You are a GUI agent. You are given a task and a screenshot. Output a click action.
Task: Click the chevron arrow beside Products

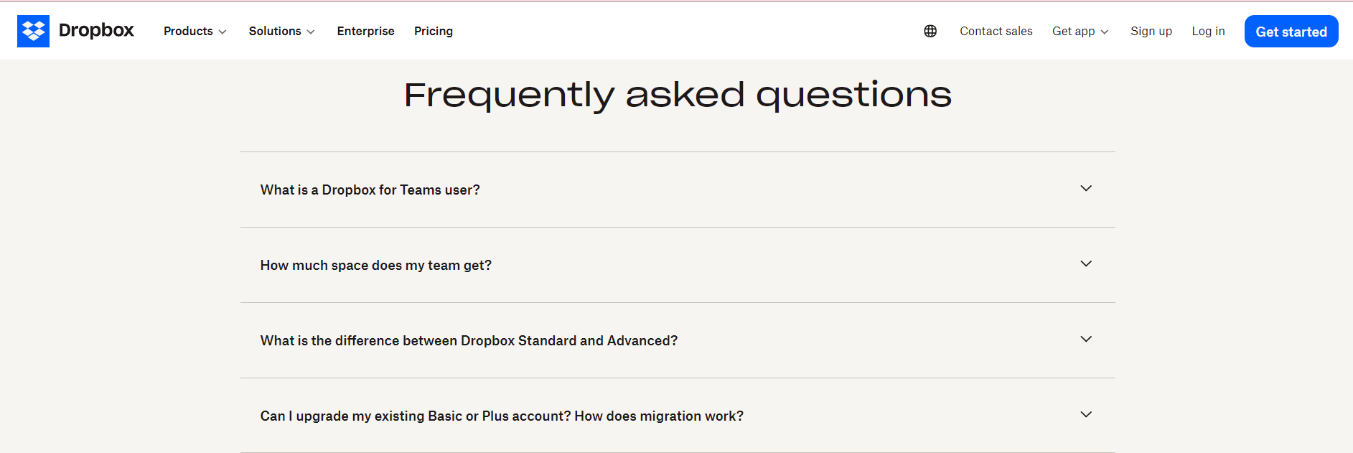tap(223, 32)
